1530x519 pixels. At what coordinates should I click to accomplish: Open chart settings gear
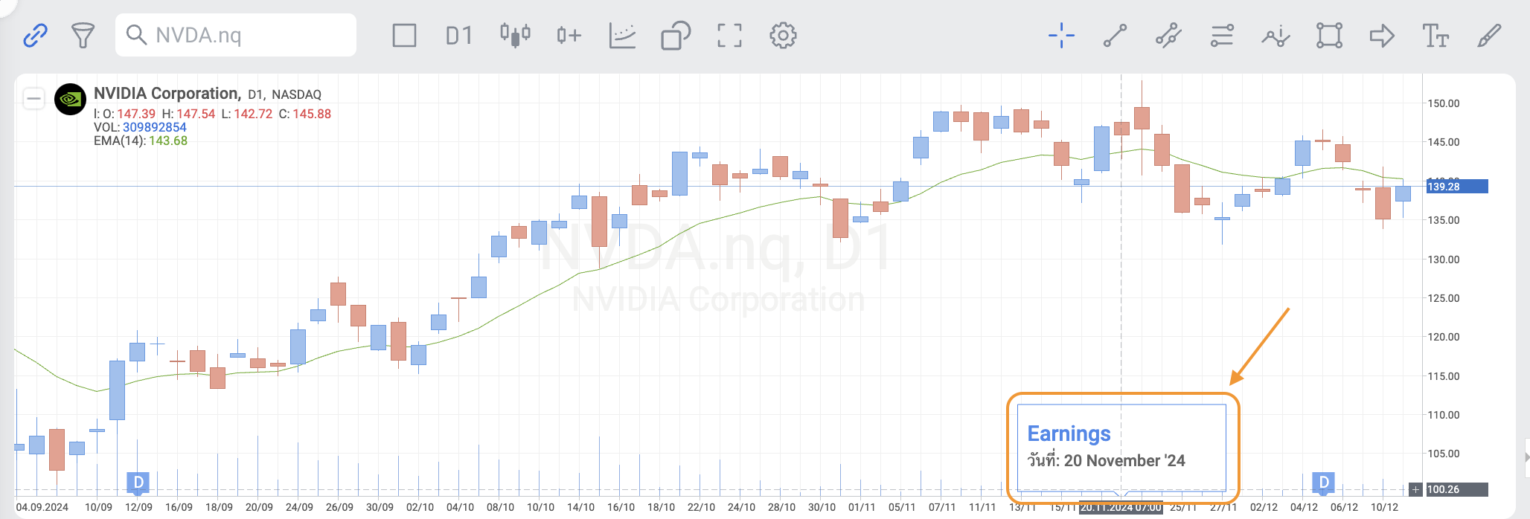783,35
